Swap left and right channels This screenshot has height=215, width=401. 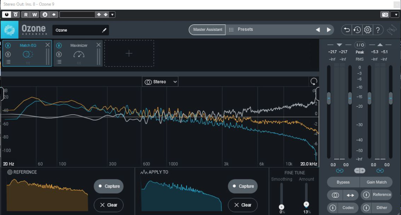[x=350, y=195]
